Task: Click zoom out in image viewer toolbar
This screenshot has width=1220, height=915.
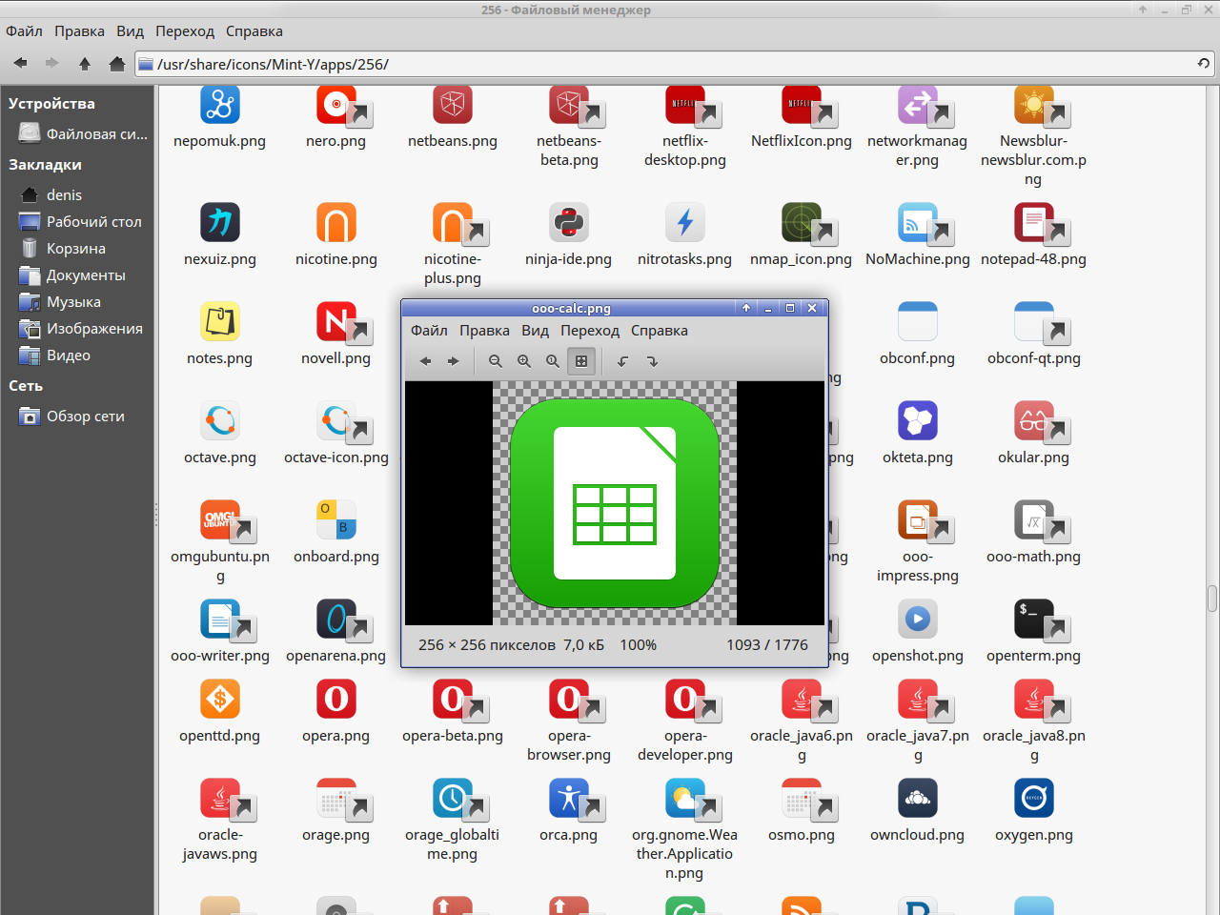Action: pos(495,361)
